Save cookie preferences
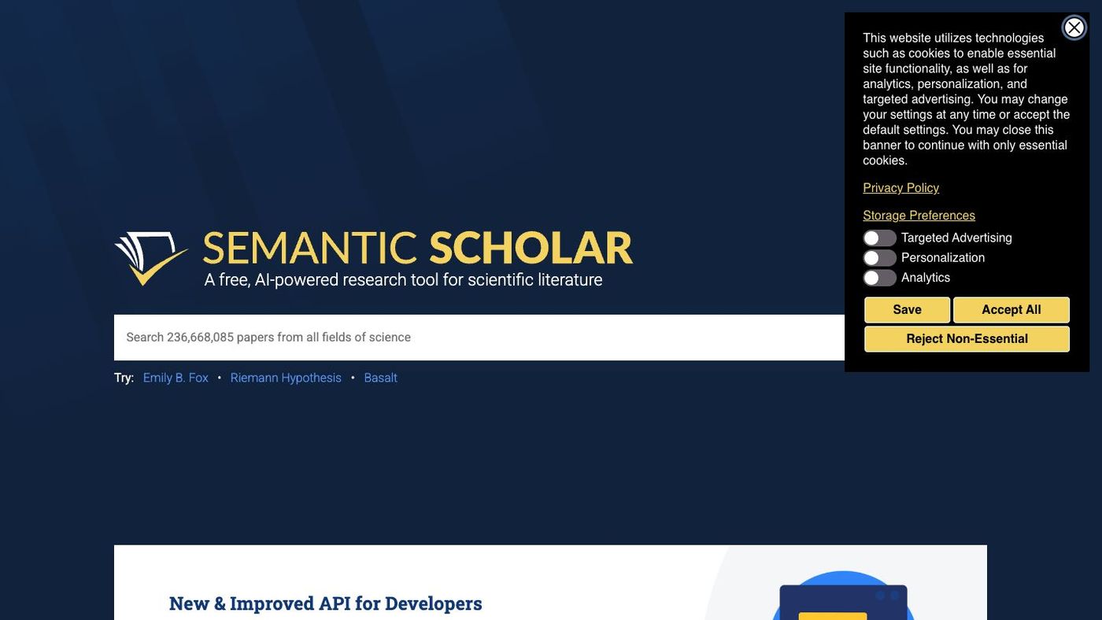The image size is (1102, 620). coord(907,310)
